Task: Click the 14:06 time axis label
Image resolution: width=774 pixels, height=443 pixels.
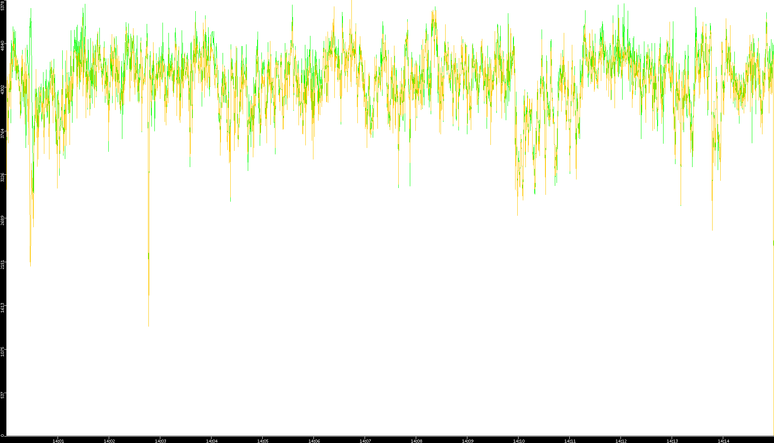Action: (314, 441)
